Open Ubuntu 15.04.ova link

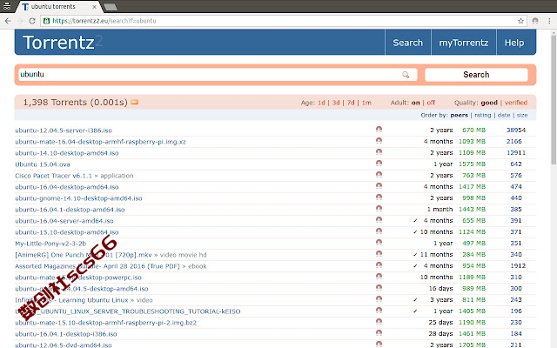43,164
